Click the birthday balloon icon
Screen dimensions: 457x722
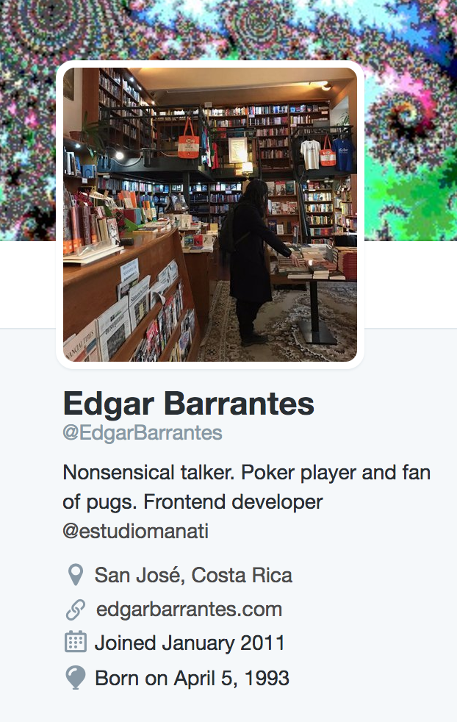(76, 677)
